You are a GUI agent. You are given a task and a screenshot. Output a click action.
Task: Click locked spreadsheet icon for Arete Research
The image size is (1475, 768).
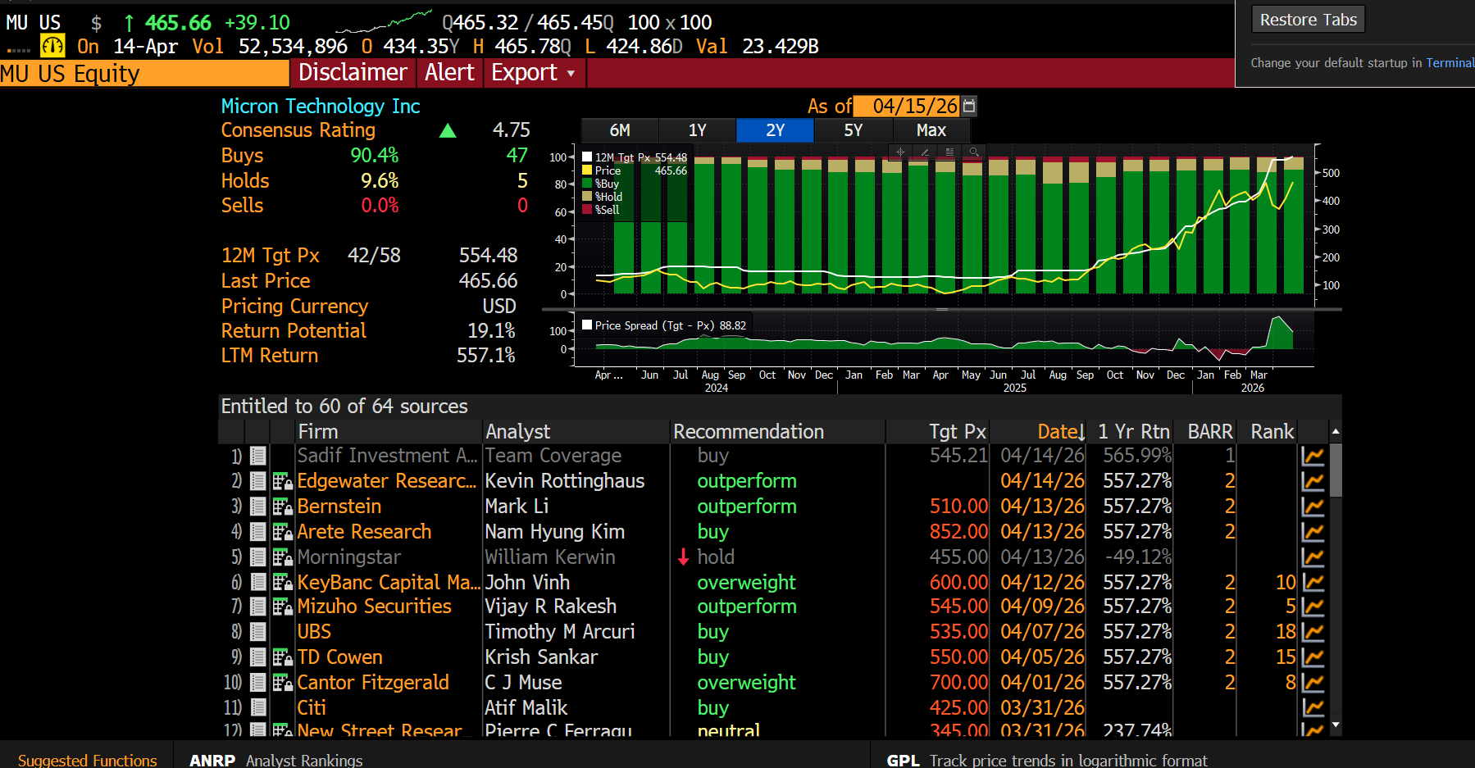click(282, 532)
